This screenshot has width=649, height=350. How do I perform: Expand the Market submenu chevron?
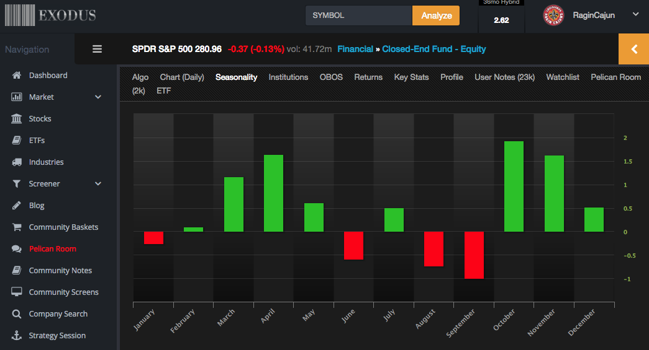(x=98, y=97)
